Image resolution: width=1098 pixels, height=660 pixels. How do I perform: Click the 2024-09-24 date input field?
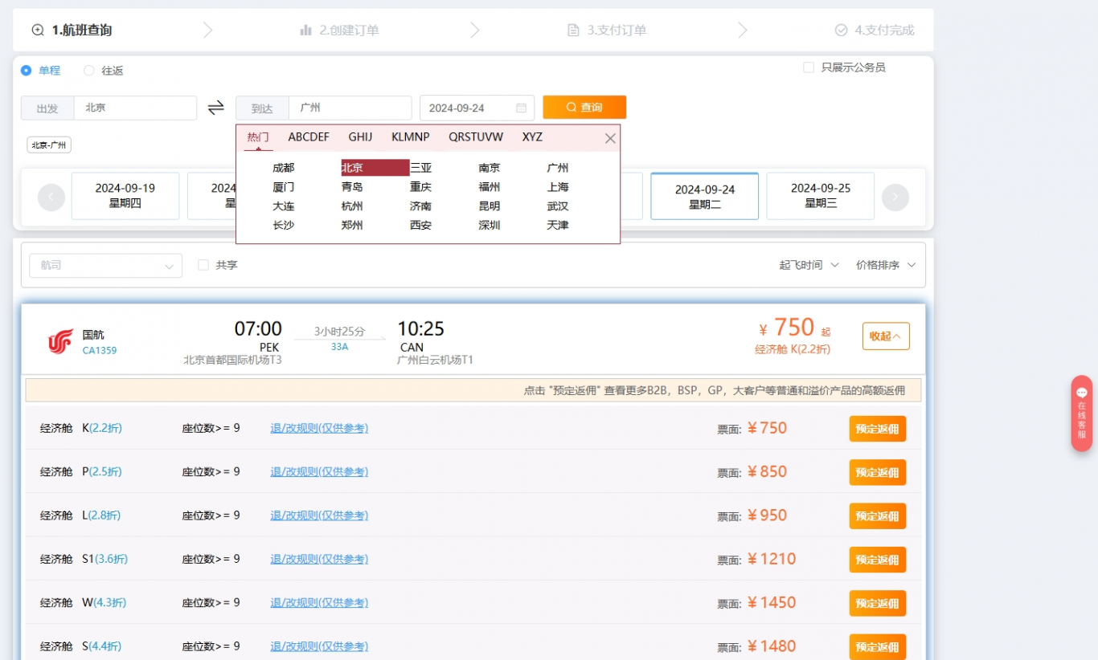477,108
